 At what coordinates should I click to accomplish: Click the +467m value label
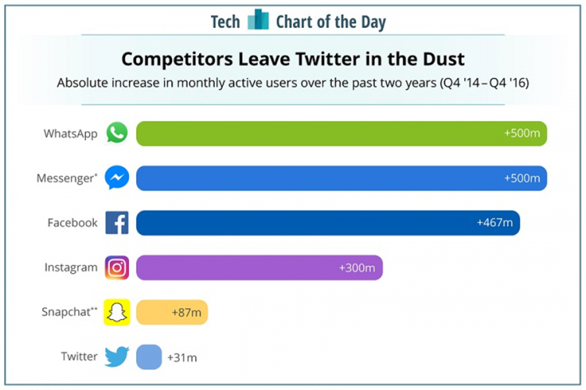point(494,223)
